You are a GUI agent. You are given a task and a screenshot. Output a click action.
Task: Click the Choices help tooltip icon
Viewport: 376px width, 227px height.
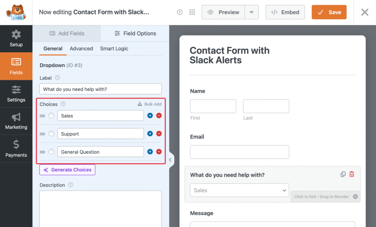click(63, 104)
